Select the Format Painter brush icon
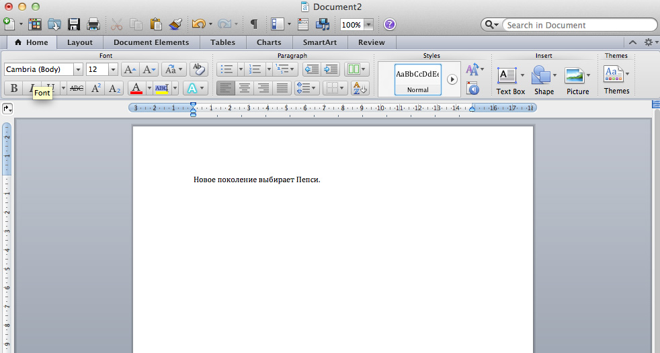Image resolution: width=660 pixels, height=353 pixels. (175, 25)
